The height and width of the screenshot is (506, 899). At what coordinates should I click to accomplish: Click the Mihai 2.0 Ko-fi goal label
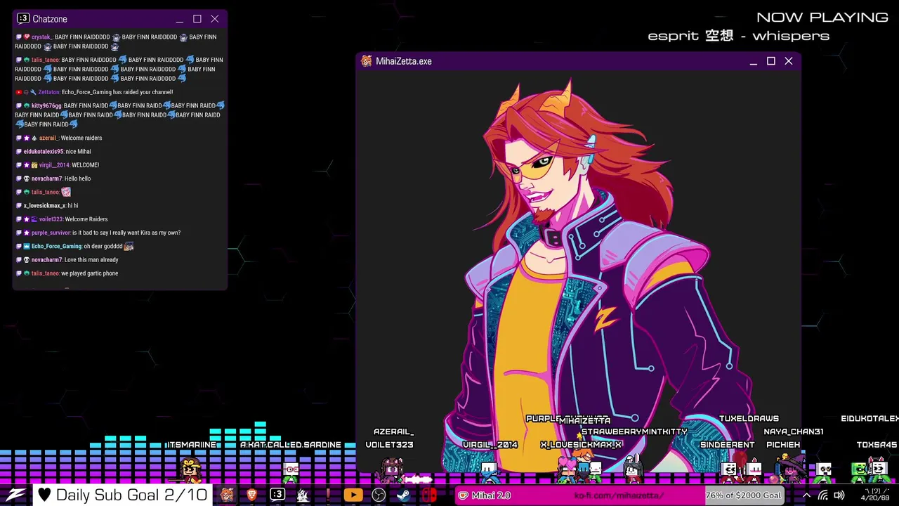491,495
